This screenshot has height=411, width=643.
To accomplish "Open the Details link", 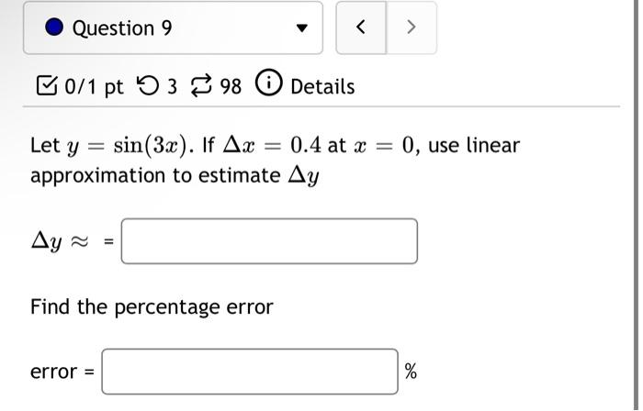I will [322, 87].
